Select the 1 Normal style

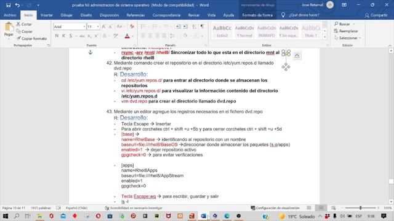244,31
